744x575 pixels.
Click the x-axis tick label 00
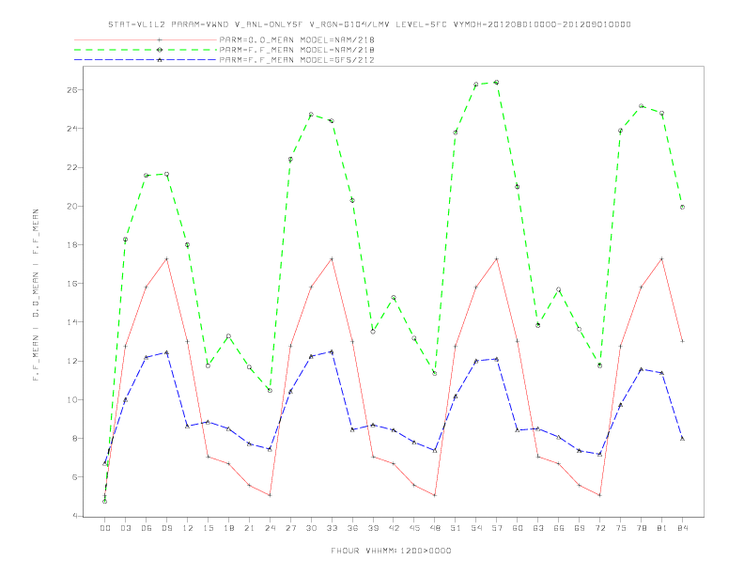click(x=105, y=528)
